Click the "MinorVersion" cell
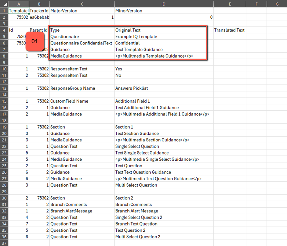The height and width of the screenshot is (246, 287). [x=129, y=11]
